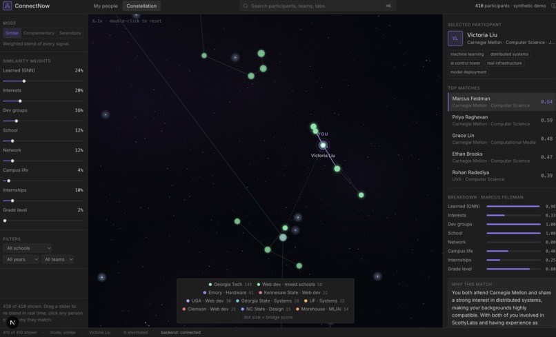The height and width of the screenshot is (337, 556).
Task: Click the machine learning tag
Action: coord(466,54)
